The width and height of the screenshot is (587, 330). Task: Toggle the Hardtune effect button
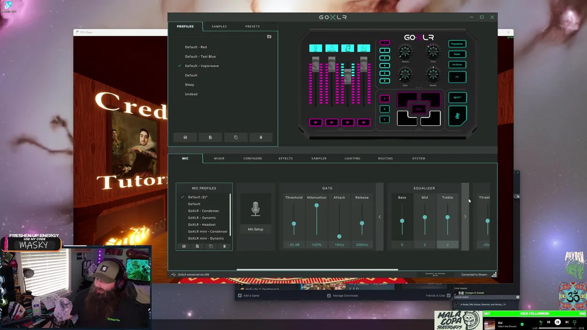click(x=457, y=65)
